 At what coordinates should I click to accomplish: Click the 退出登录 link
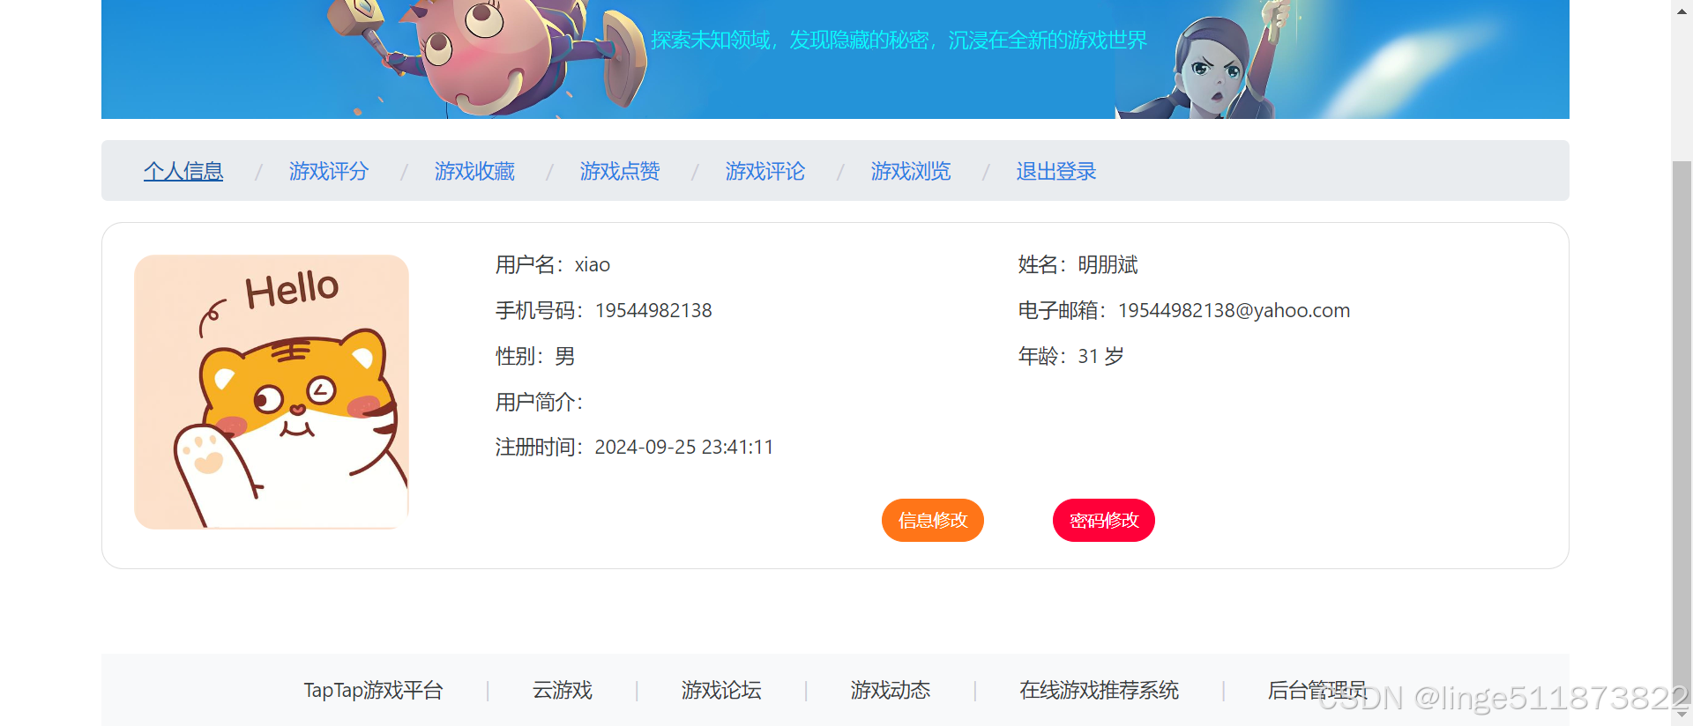[1056, 171]
